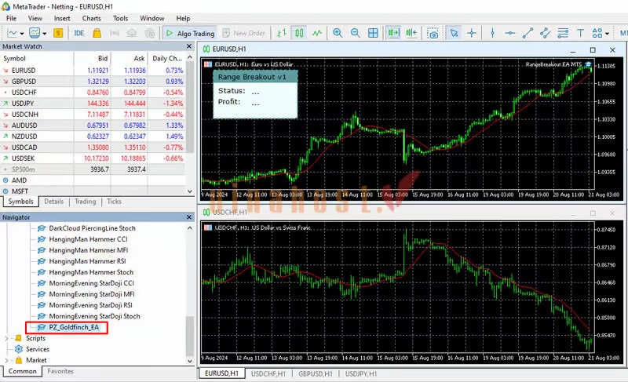628x382 pixels.
Task: Click the Zoom Out magnifier icon
Action: pyautogui.click(x=356, y=33)
